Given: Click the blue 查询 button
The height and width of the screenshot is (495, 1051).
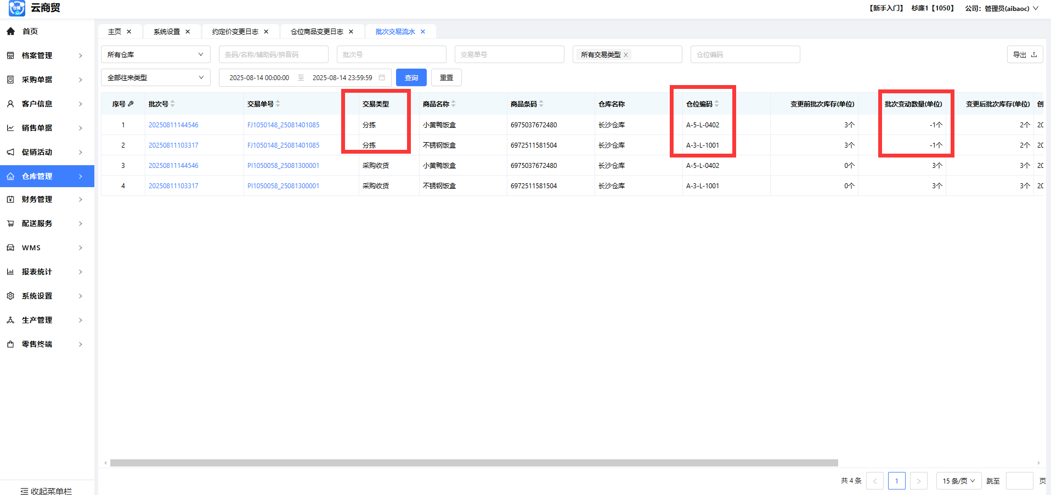Looking at the screenshot, I should coord(411,77).
